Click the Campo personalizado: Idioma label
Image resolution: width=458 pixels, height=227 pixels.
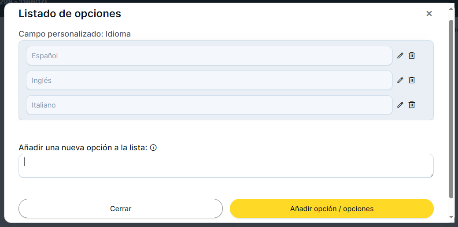click(x=74, y=33)
